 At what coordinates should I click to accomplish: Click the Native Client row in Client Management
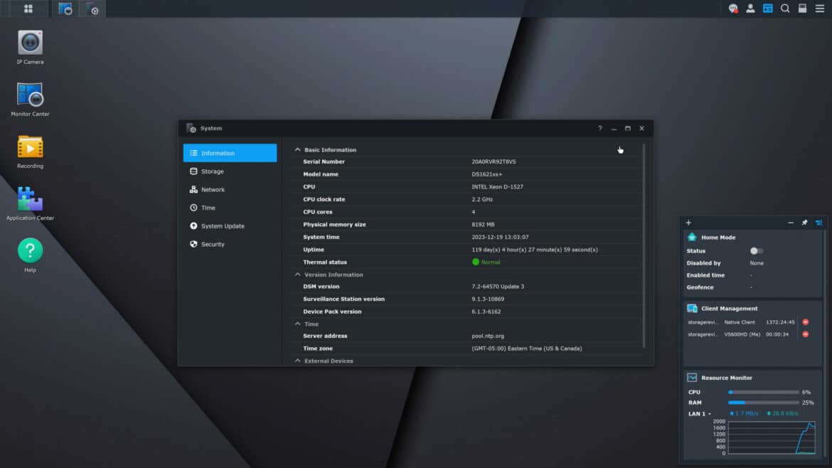pos(750,322)
